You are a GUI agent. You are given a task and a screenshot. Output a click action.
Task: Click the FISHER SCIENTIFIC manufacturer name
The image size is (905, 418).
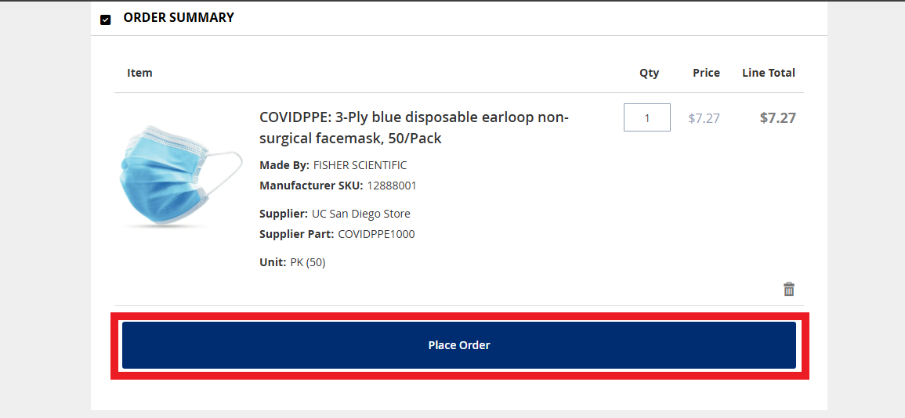[360, 165]
